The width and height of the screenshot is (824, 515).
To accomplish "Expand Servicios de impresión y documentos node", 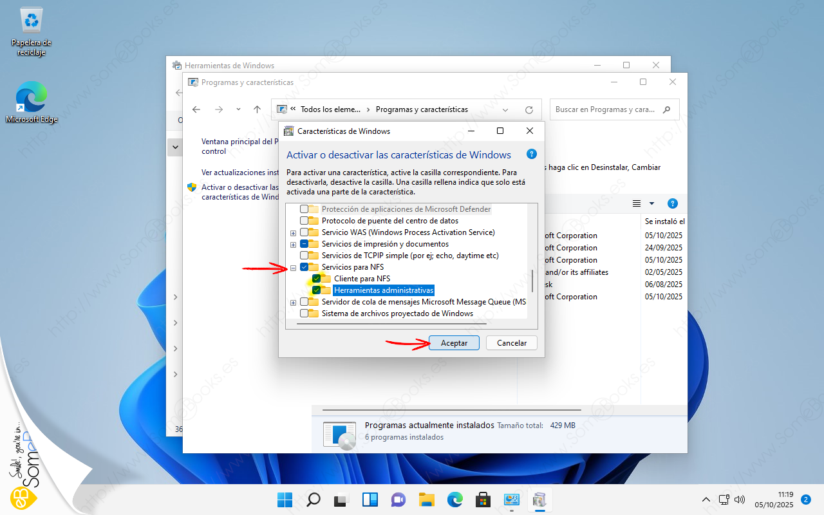I will (x=294, y=244).
